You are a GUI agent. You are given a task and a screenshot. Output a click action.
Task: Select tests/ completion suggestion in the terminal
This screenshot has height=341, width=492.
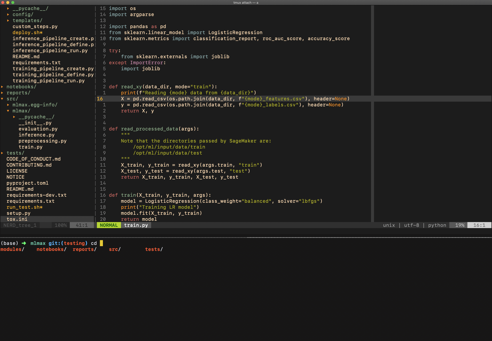click(x=154, y=249)
